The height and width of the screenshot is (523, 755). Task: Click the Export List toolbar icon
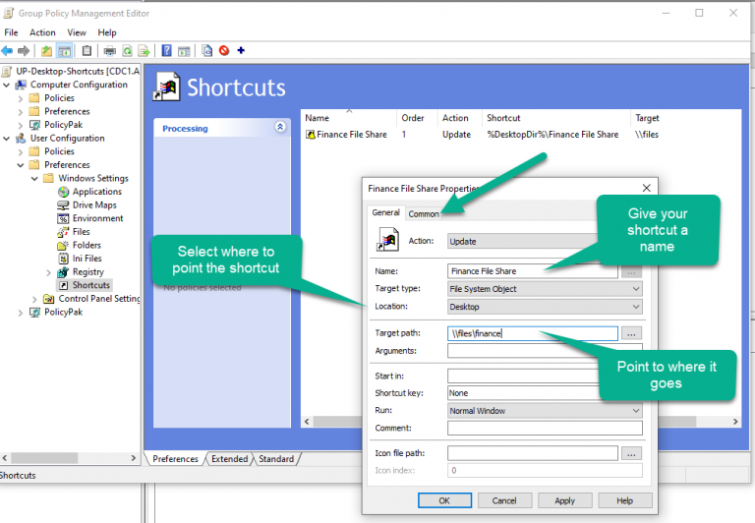point(144,50)
